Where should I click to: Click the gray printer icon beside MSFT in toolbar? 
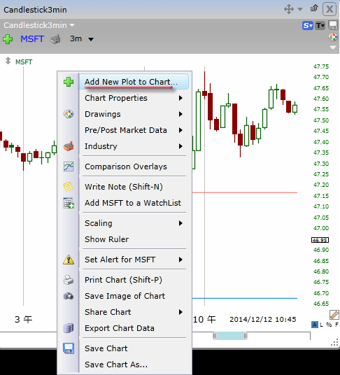click(x=55, y=39)
